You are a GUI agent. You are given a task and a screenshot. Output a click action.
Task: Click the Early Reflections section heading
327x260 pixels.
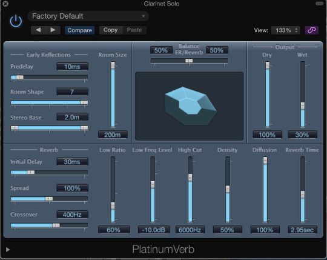(x=48, y=55)
